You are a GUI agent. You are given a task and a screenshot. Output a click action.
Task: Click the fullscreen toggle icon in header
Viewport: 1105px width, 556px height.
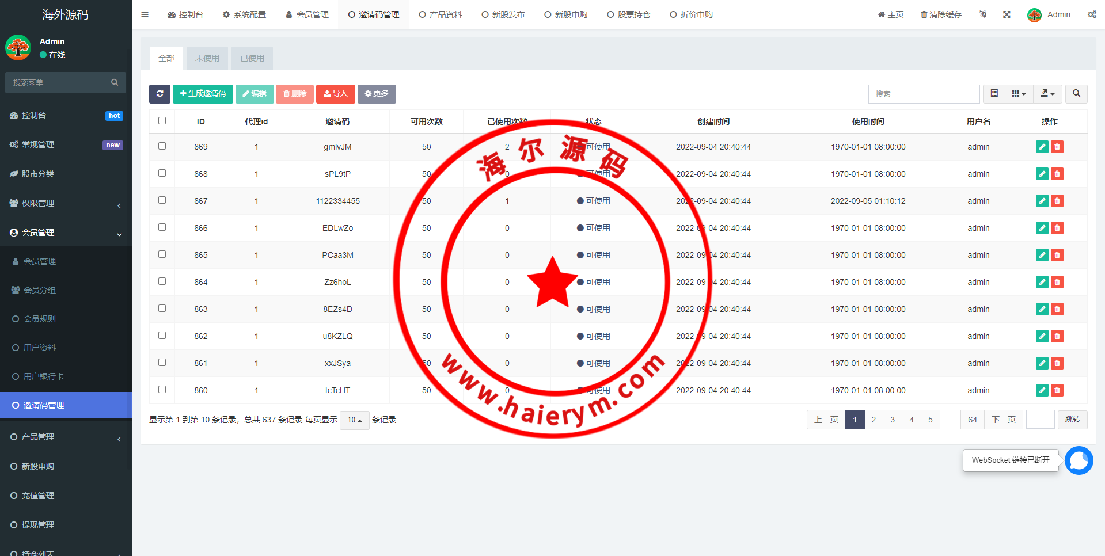pos(1007,14)
